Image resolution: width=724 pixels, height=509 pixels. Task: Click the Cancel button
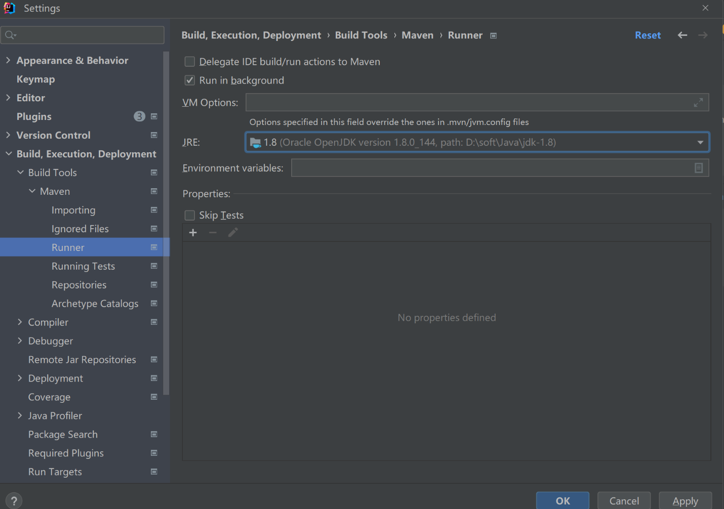coord(624,501)
